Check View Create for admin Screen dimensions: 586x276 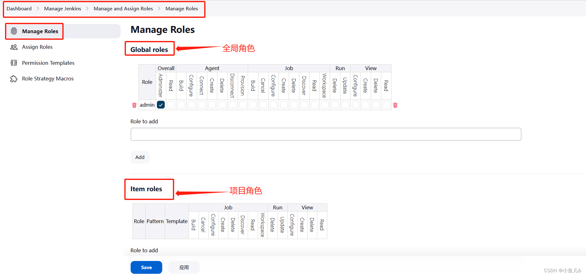point(366,105)
